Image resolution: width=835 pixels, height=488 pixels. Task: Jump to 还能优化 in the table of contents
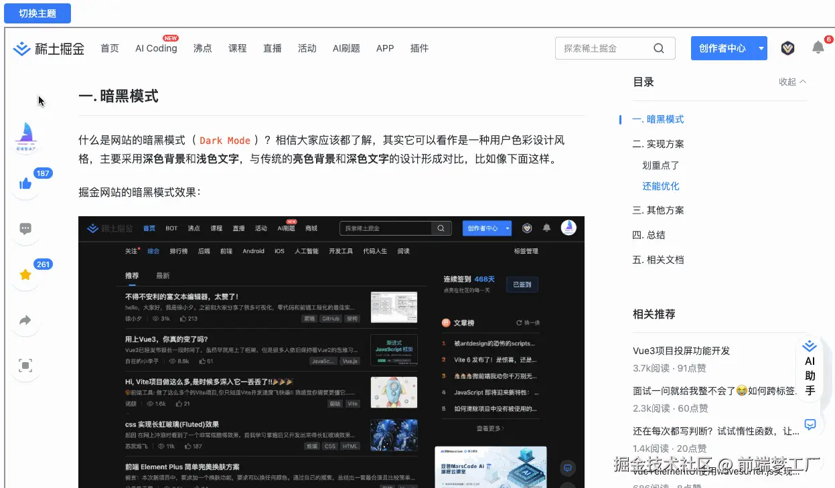(661, 186)
